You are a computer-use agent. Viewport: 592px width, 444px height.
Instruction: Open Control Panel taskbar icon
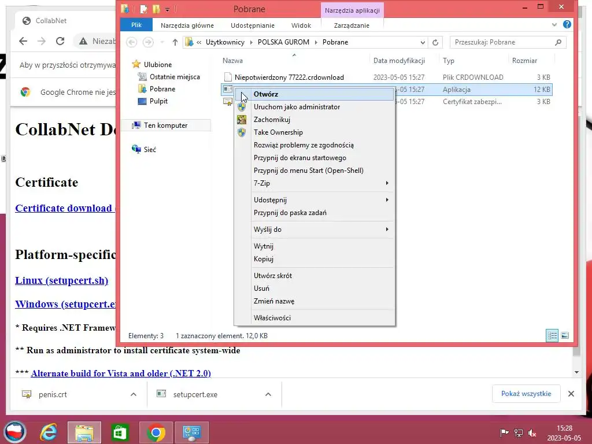[192, 432]
